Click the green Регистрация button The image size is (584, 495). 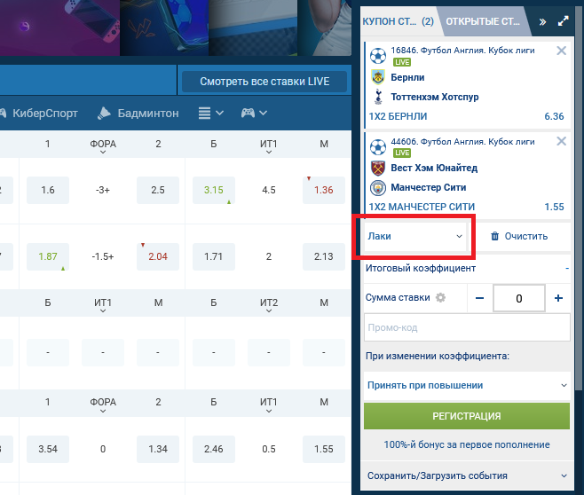click(467, 416)
